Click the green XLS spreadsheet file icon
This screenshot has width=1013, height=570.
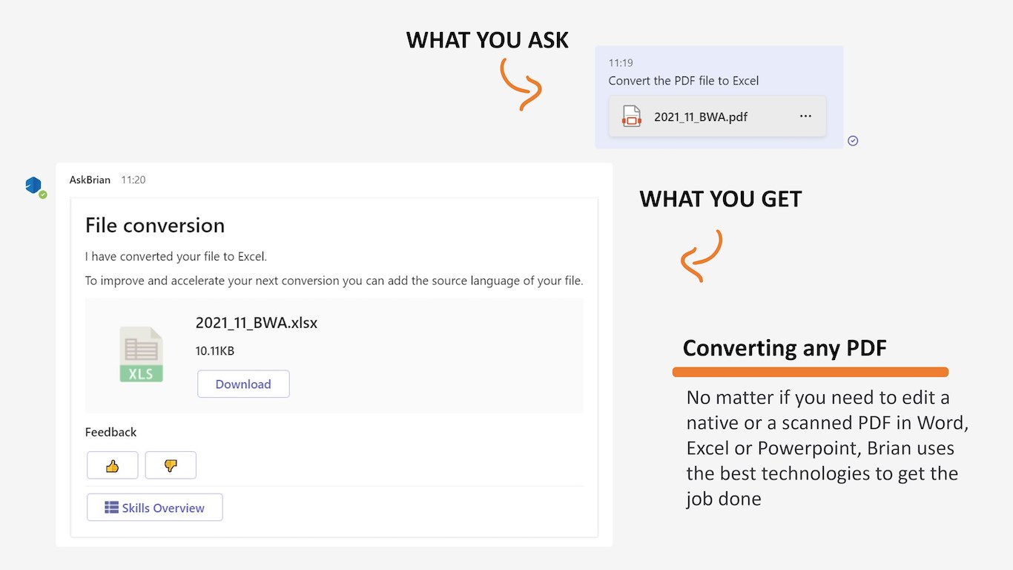click(141, 355)
